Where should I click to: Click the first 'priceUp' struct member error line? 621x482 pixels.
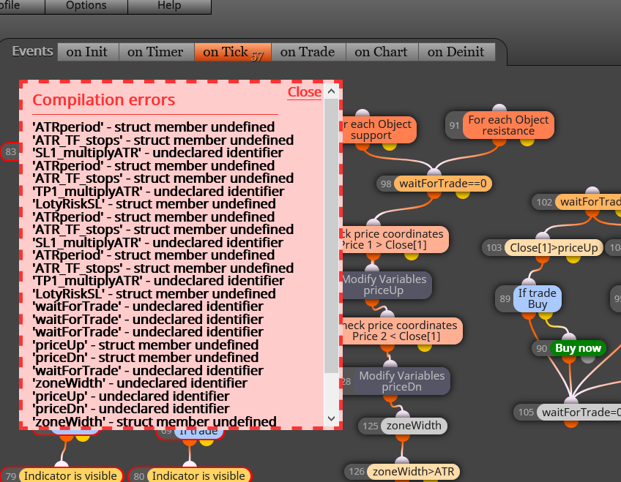[145, 344]
